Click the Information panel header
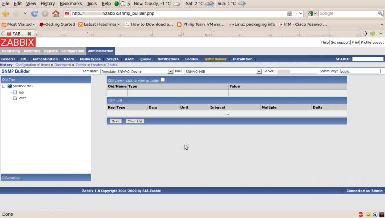Image resolution: width=385 pixels, height=218 pixels. pos(46,177)
